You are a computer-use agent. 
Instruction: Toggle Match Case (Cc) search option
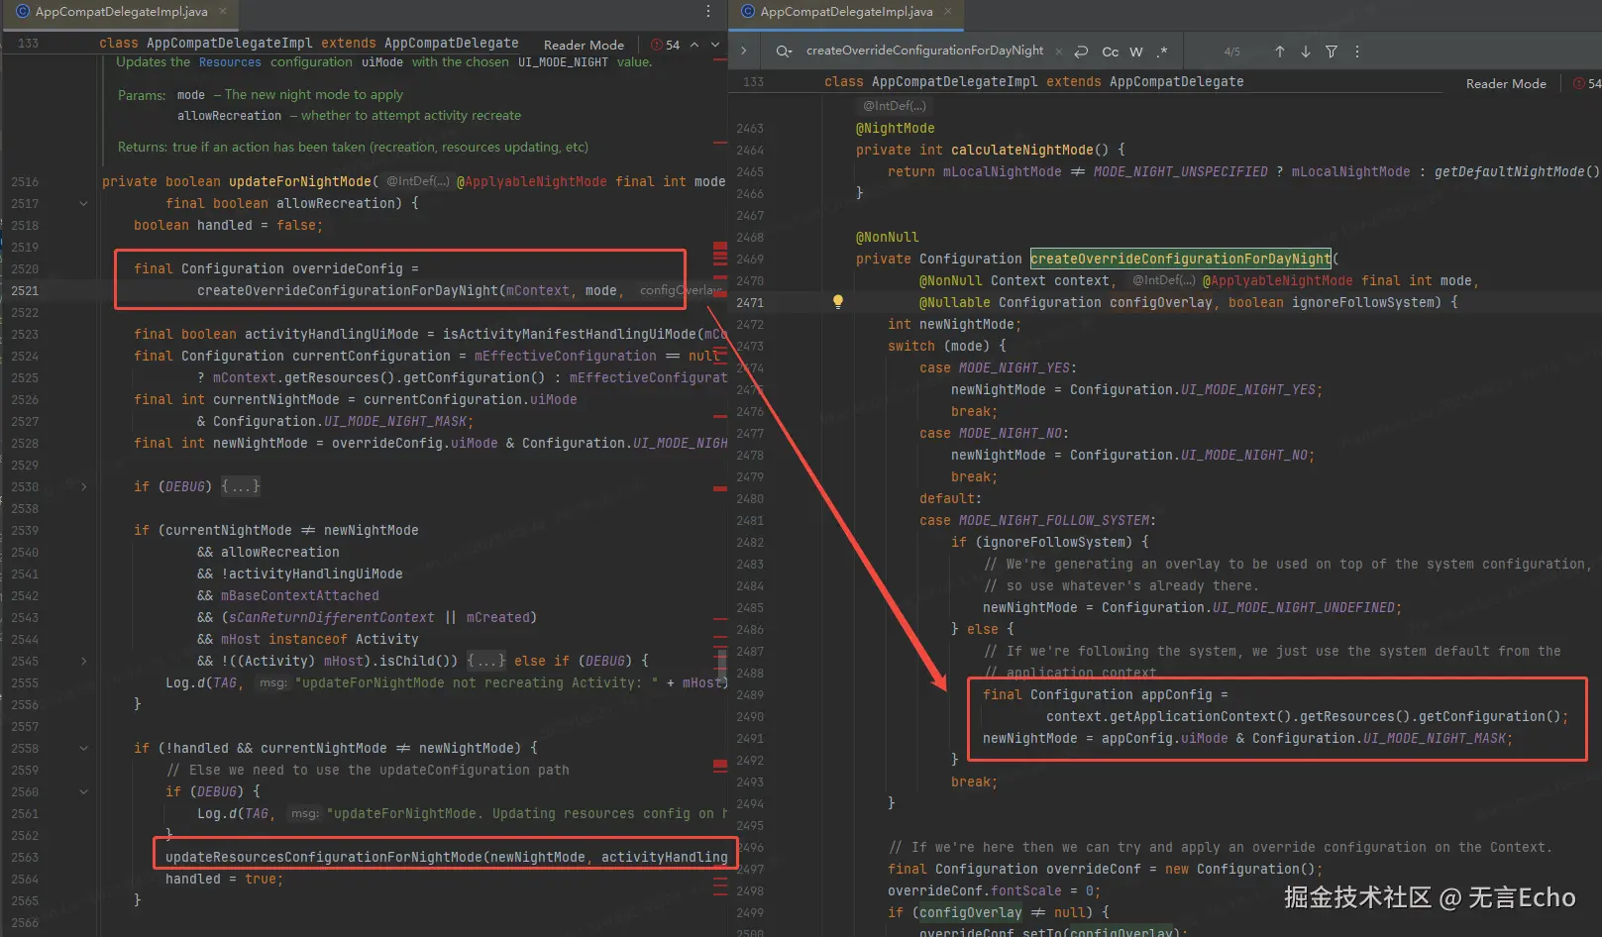pyautogui.click(x=1111, y=52)
